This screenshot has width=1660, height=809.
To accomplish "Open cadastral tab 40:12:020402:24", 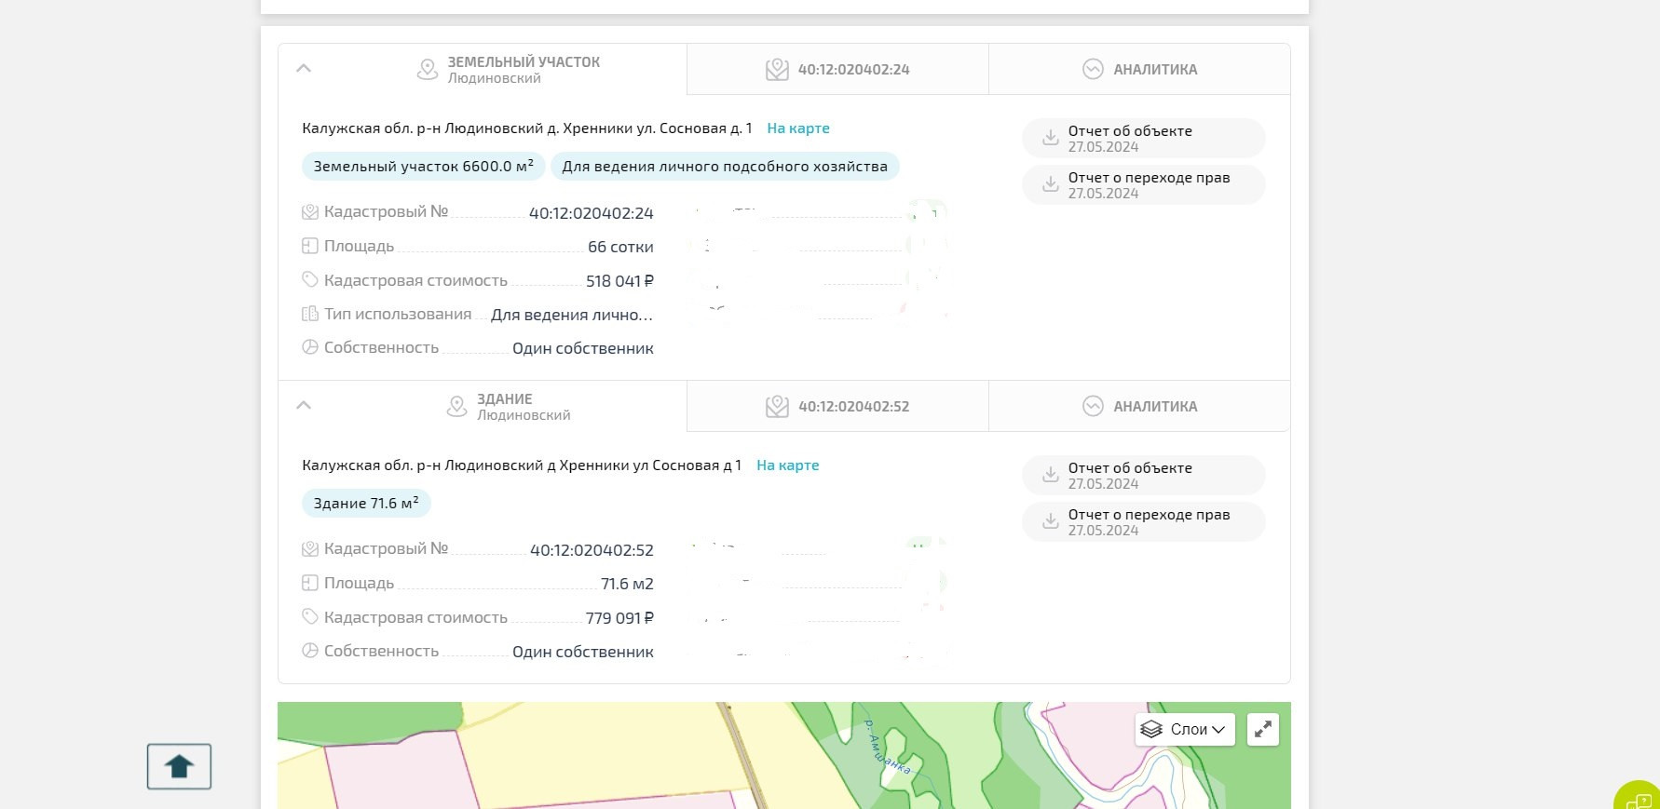I will point(837,70).
